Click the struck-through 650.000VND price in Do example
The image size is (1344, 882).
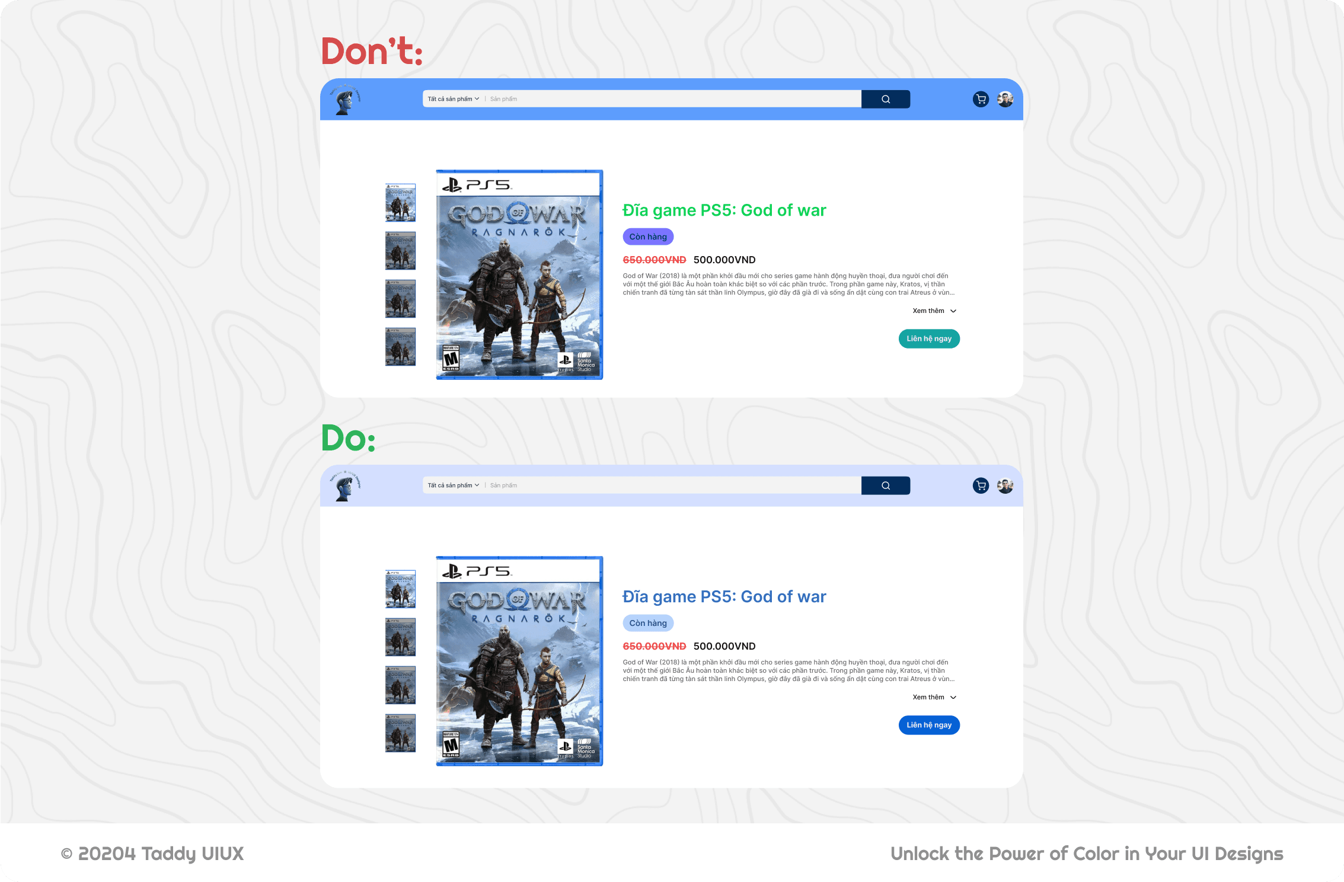655,646
